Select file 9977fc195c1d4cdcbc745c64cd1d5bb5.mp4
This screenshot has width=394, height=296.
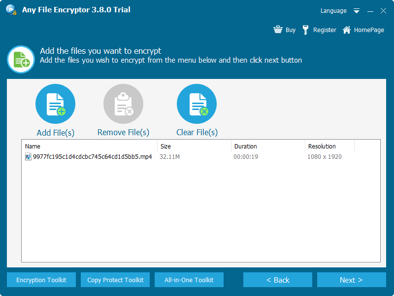(x=93, y=157)
